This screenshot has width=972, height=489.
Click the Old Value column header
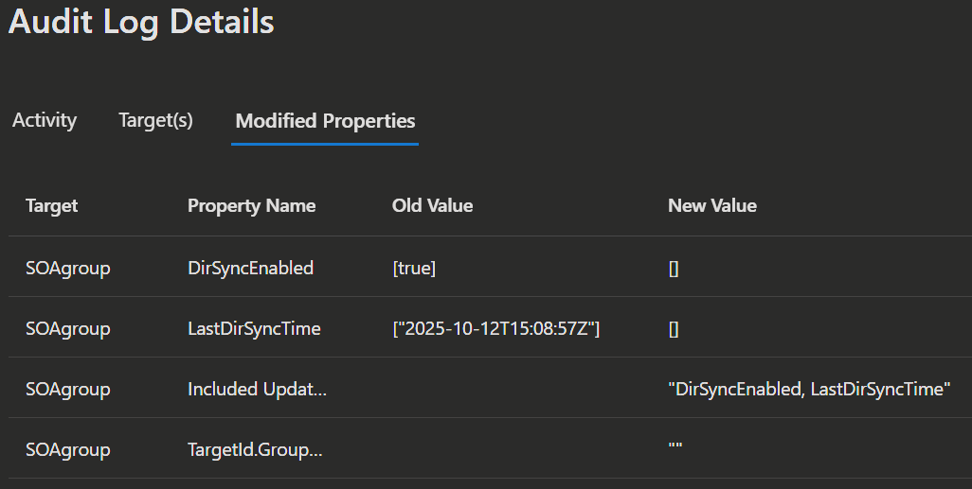[x=432, y=206]
